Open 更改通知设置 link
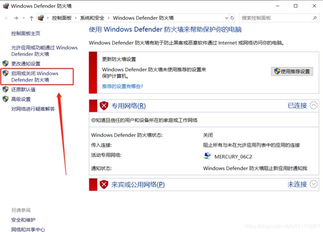Image resolution: width=323 pixels, height=232 pixels. [x=26, y=64]
